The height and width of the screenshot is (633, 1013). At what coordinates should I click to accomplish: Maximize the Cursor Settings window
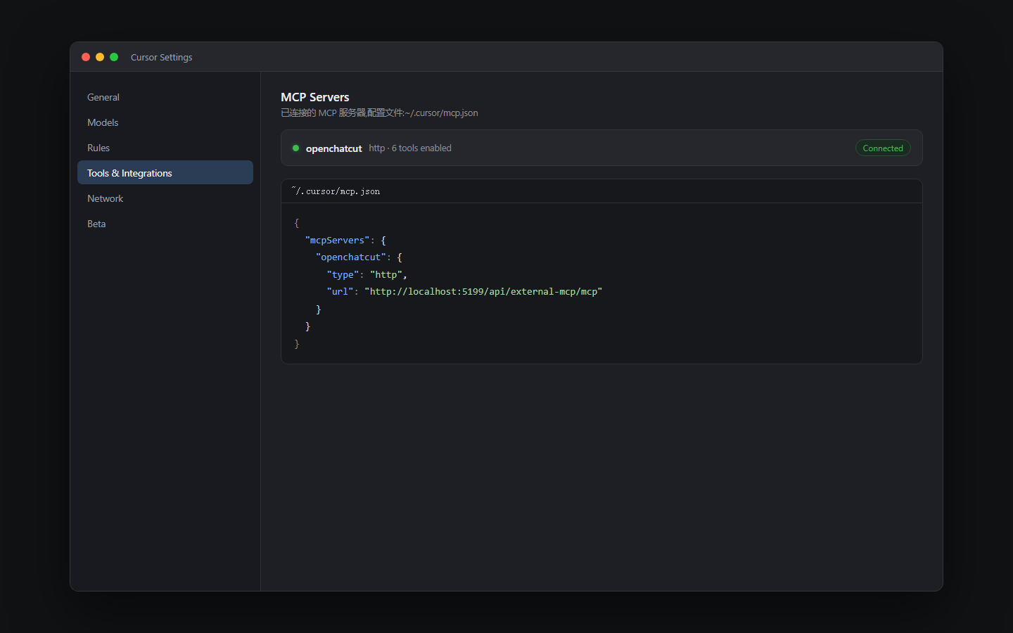pyautogui.click(x=114, y=57)
